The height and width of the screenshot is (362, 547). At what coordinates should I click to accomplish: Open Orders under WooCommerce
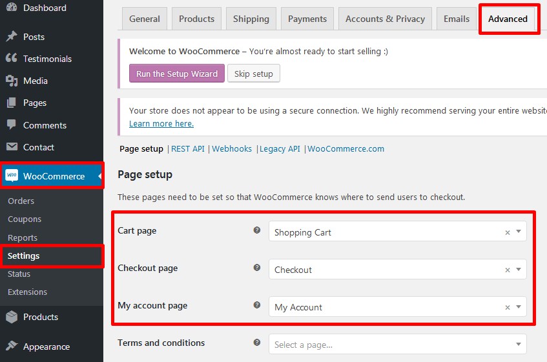point(21,201)
